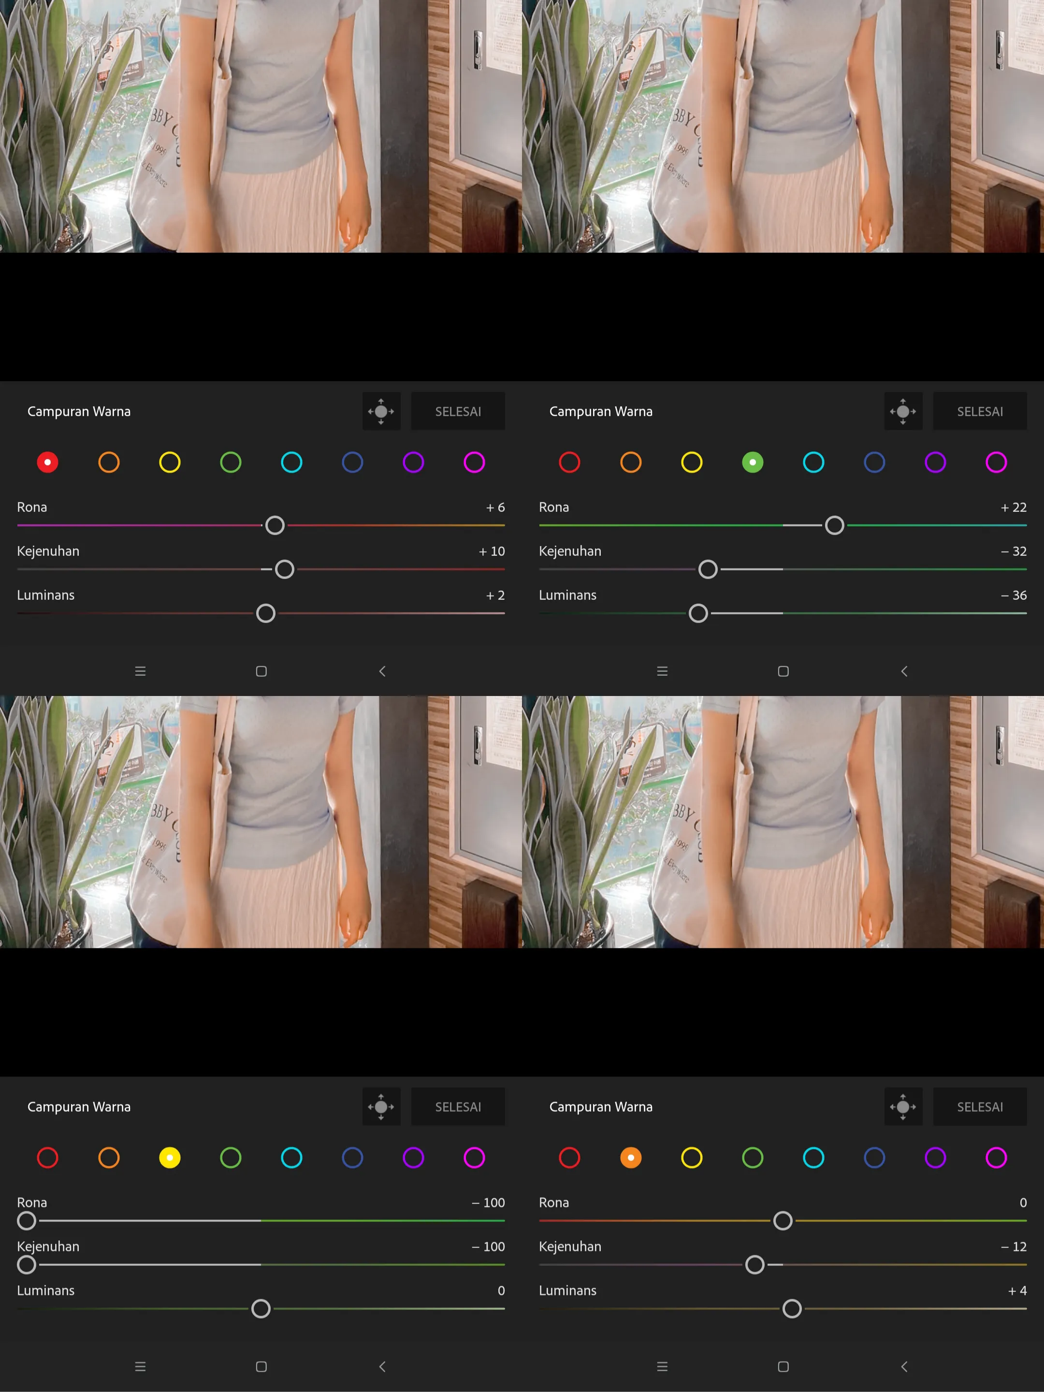Choose magenta color circle in green-selected panel

[x=996, y=463]
